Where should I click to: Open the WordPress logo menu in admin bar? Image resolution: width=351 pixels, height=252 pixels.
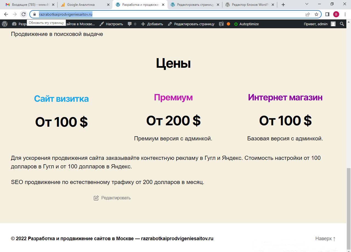(5, 24)
